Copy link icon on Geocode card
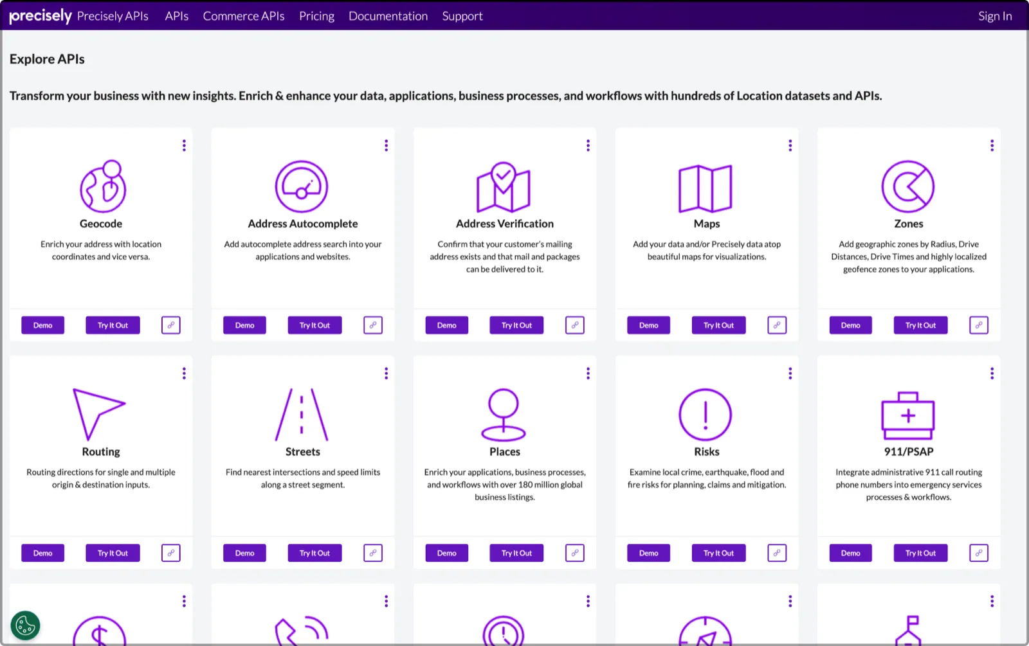This screenshot has width=1029, height=646. pos(171,325)
